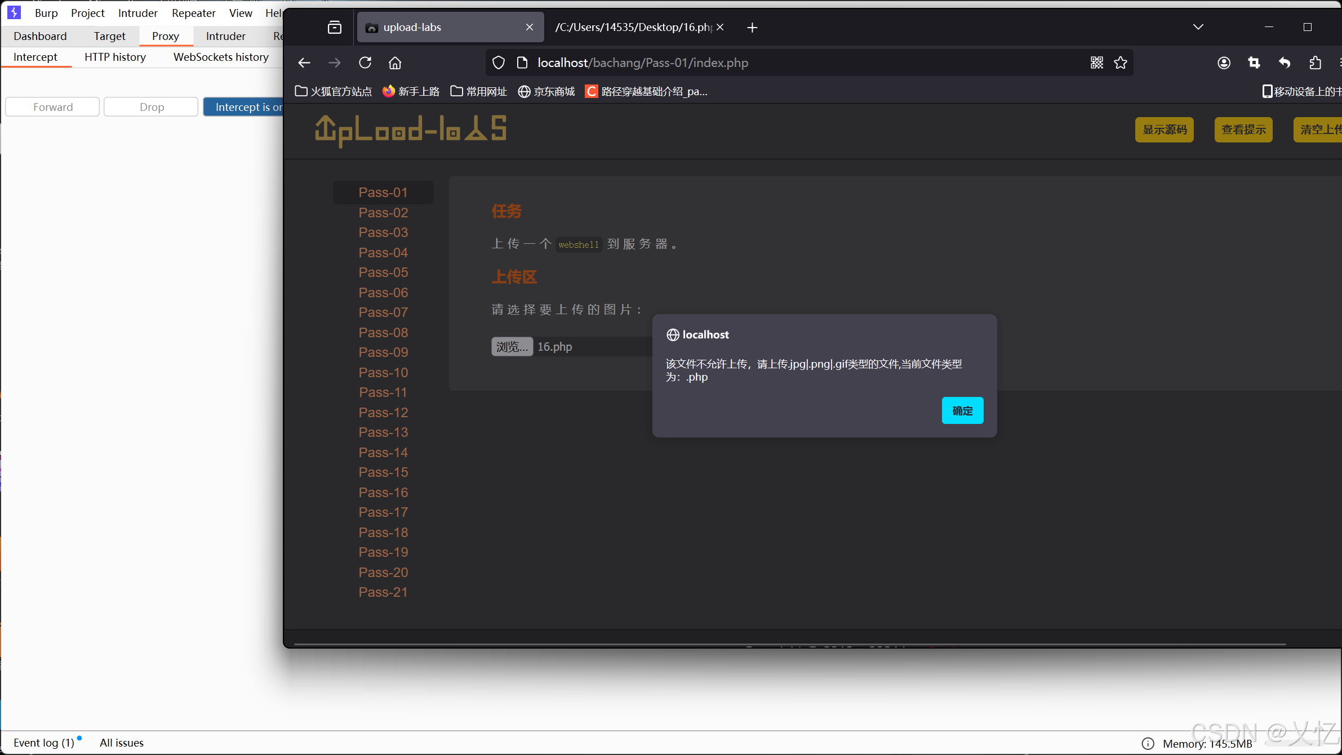Click the 浏览... file browse button

pyautogui.click(x=512, y=346)
